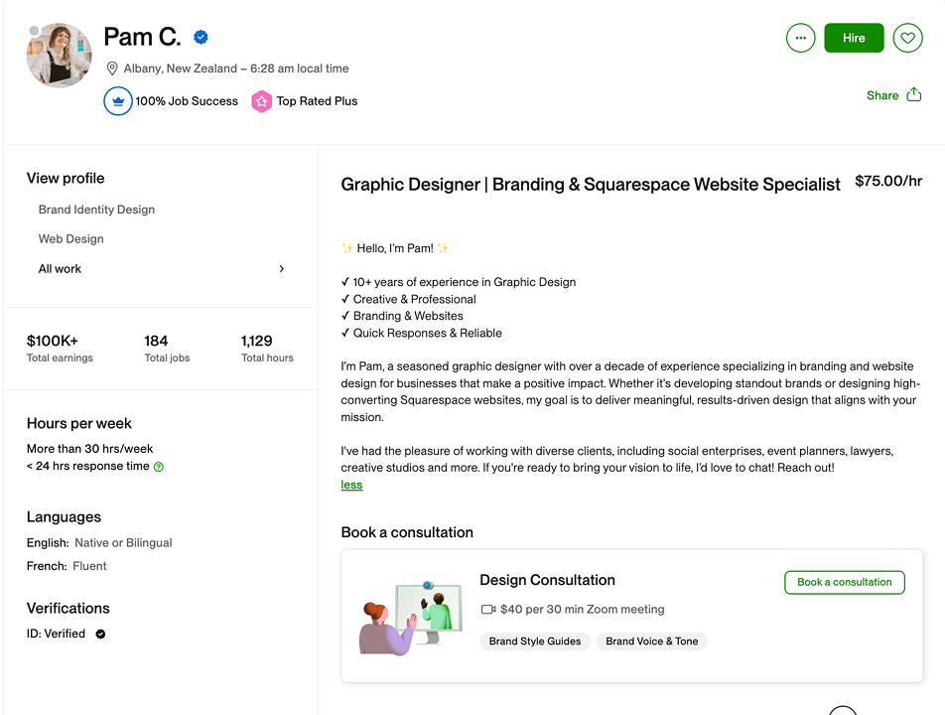Viewport: 945px width, 715px height.
Task: Click the ID Verified checkmark icon
Action: (x=100, y=634)
